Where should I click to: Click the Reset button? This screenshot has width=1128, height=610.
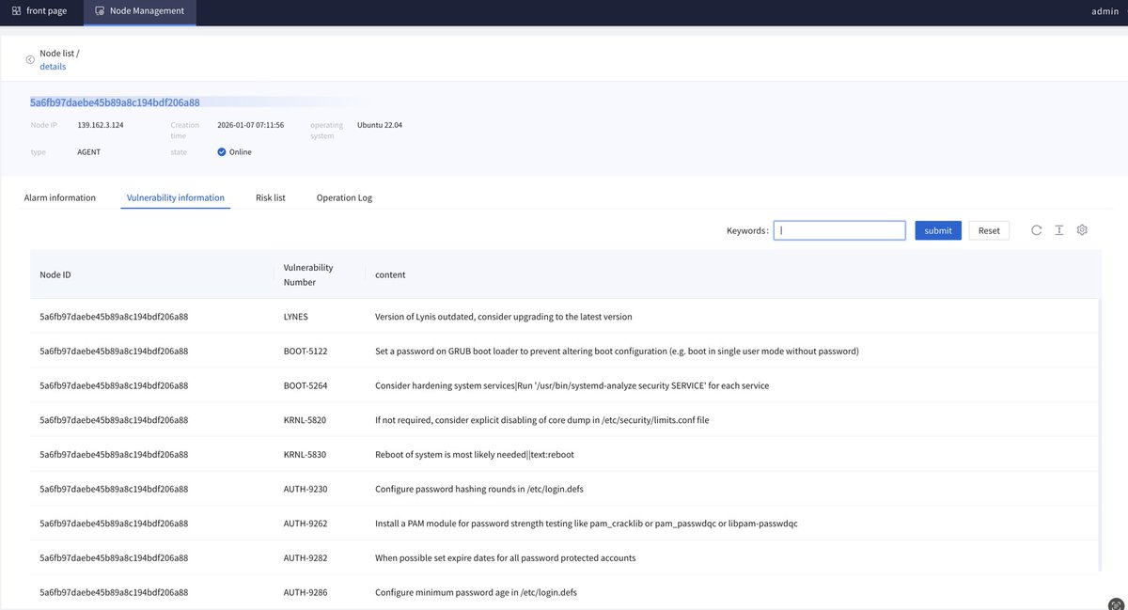(988, 228)
